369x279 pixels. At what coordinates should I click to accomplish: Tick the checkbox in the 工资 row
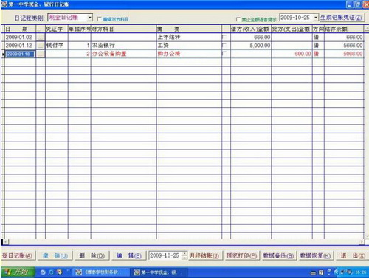click(224, 45)
